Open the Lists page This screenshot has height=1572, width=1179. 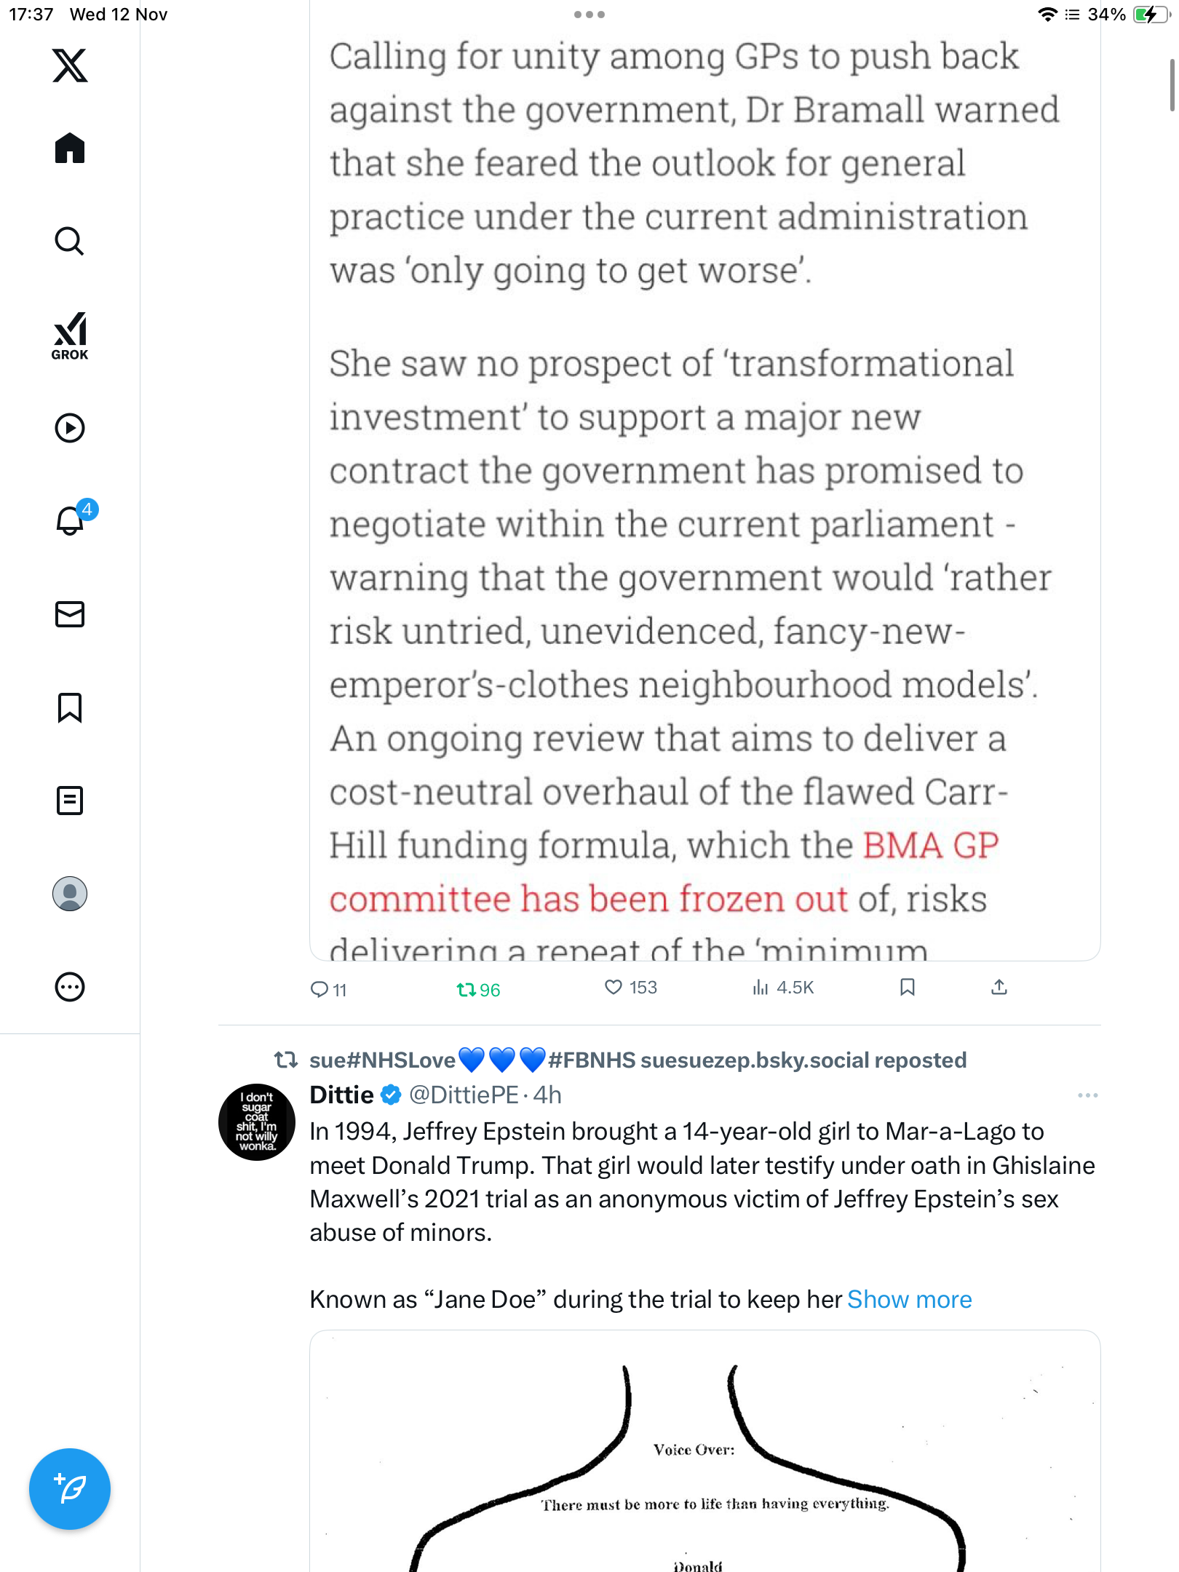(70, 801)
